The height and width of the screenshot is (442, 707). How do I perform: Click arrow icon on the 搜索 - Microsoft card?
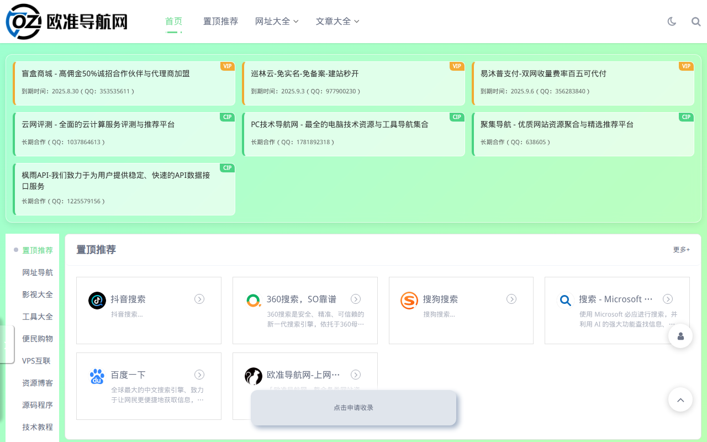pyautogui.click(x=668, y=299)
